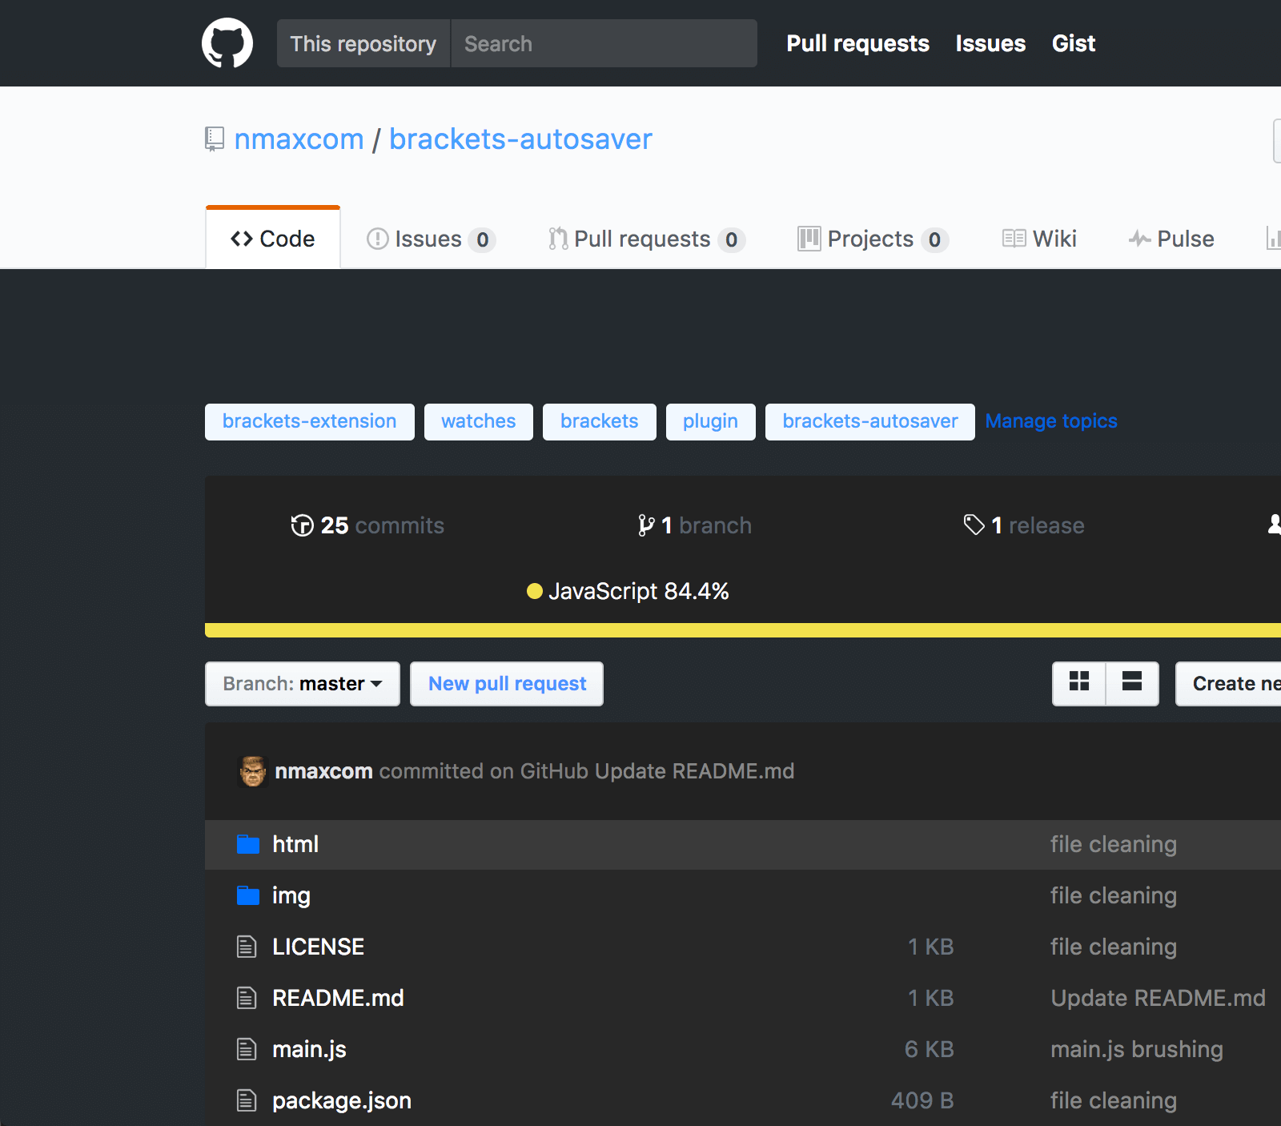The image size is (1281, 1126).
Task: Click the yellow JavaScript language dot
Action: click(x=535, y=591)
